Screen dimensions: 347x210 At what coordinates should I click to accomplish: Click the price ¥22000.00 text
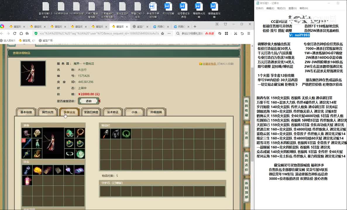[x=89, y=94]
